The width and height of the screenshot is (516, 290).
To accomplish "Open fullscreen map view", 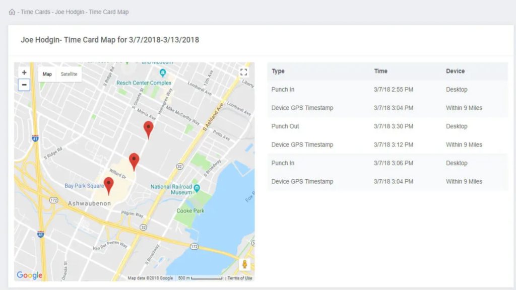I will [x=244, y=72].
